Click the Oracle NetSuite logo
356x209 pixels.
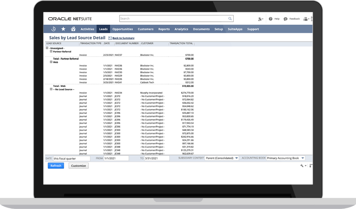[70, 19]
